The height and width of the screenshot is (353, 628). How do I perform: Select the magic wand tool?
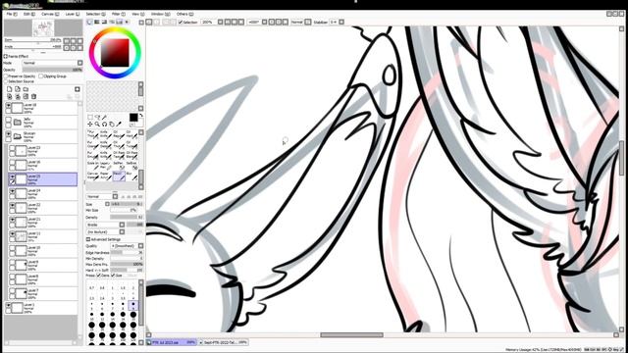click(104, 118)
